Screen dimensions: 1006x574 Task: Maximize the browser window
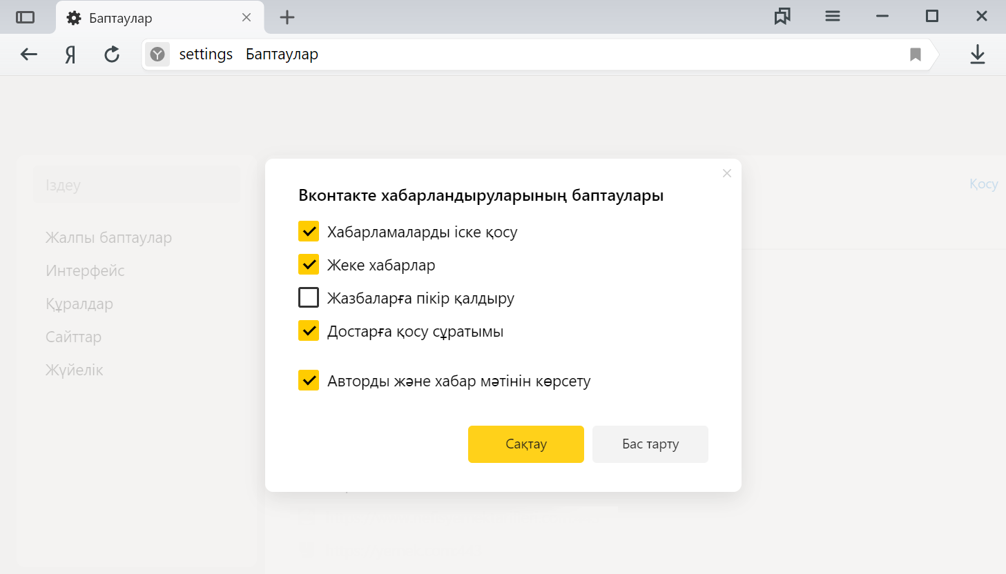pyautogui.click(x=932, y=17)
